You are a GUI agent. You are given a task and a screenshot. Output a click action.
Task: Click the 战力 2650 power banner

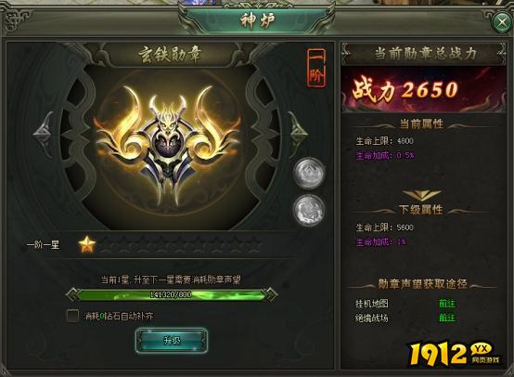pyautogui.click(x=423, y=89)
